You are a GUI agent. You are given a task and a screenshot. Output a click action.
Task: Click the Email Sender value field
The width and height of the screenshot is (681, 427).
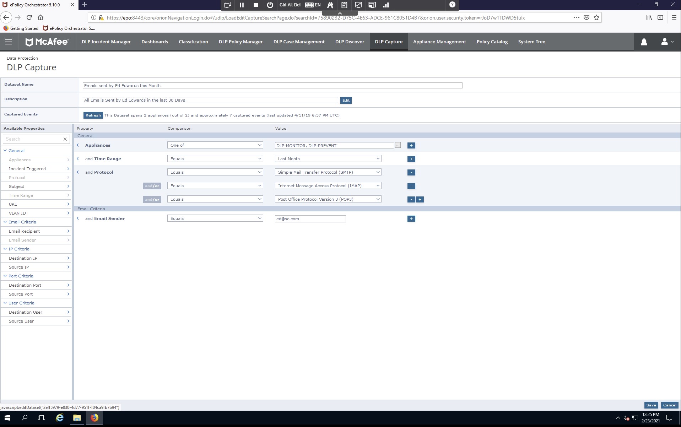pos(310,219)
